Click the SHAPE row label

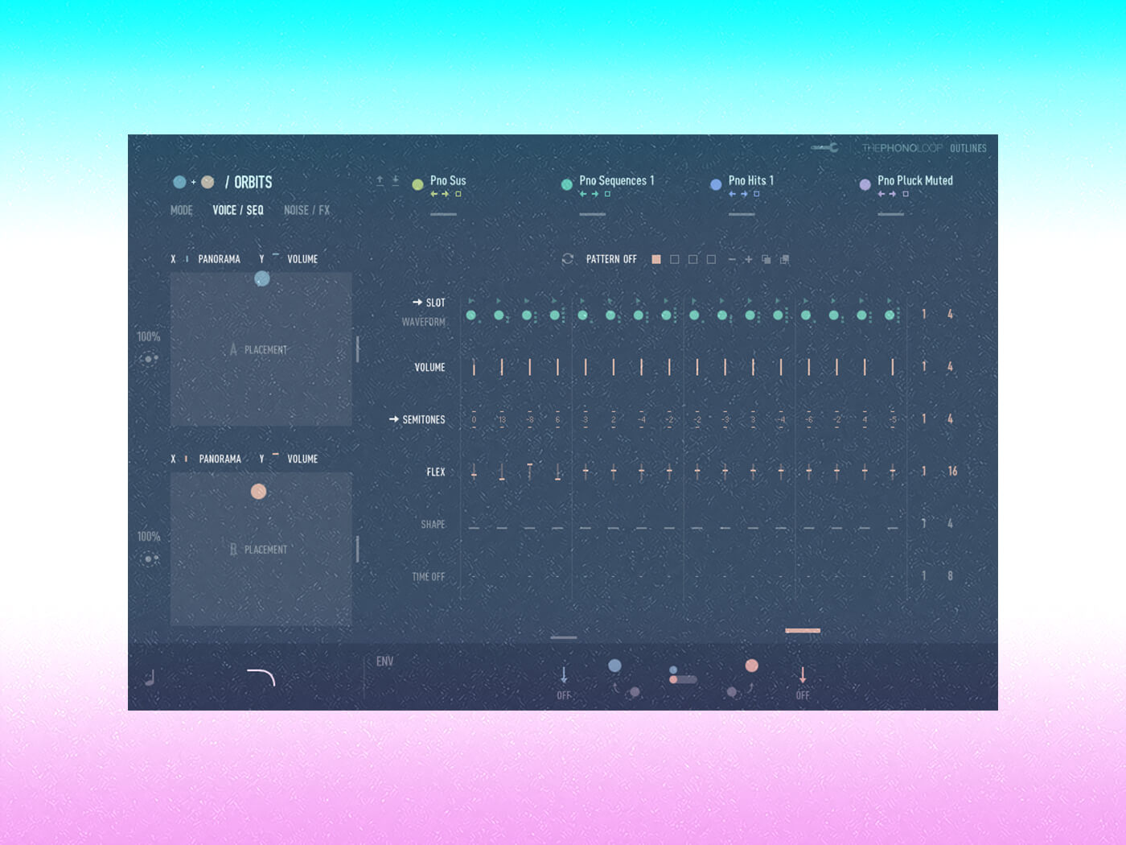point(433,524)
